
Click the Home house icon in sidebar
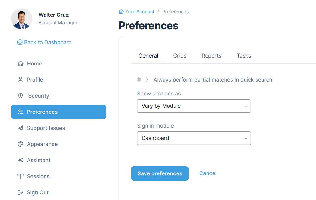21,64
